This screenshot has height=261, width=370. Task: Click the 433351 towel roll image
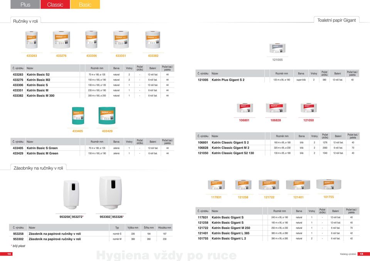pos(121,40)
